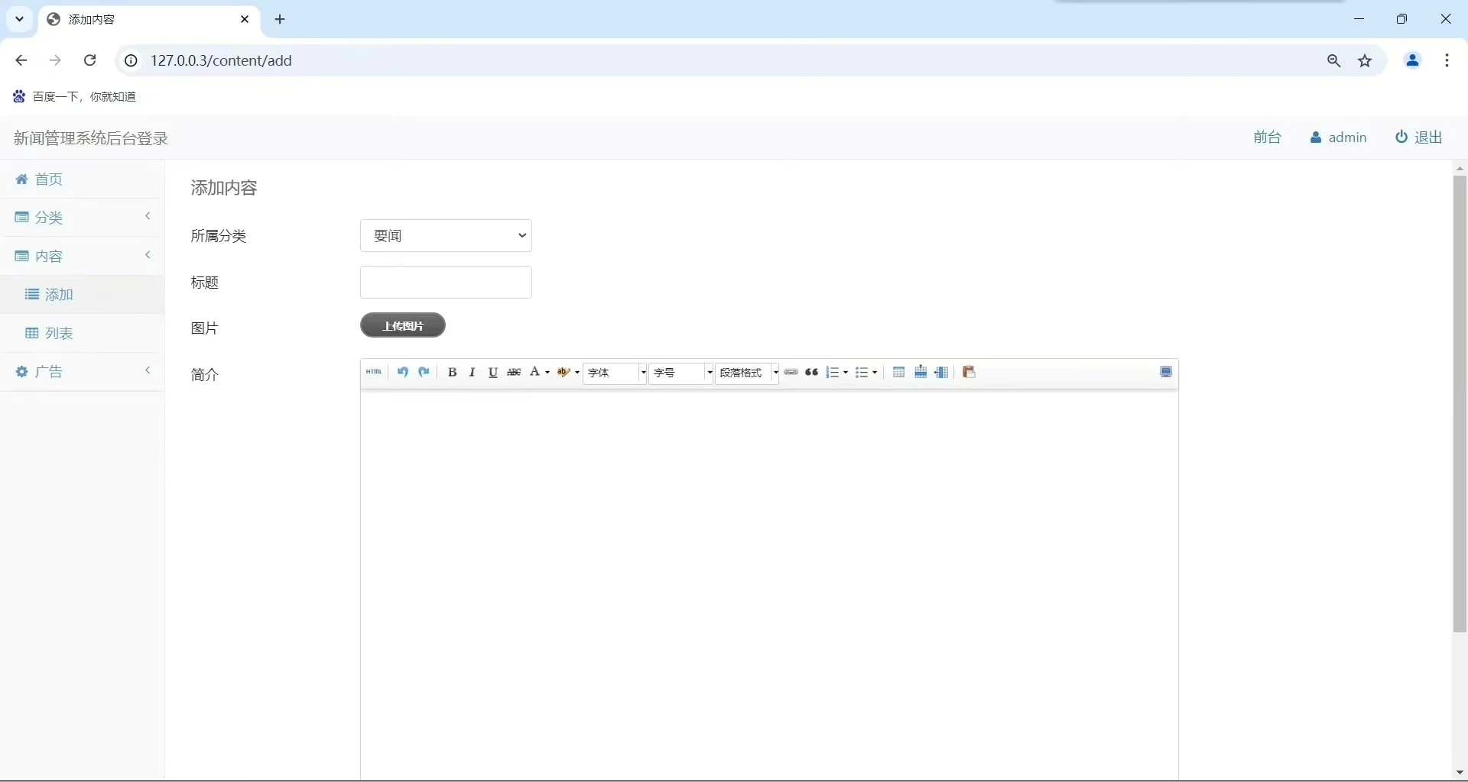Viewport: 1468px width, 782px height.
Task: Go to 首页 in the sidebar
Action: pyautogui.click(x=83, y=179)
